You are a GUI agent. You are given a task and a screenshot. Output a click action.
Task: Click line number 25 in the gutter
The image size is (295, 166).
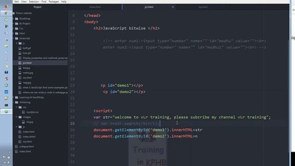[x=72, y=124]
